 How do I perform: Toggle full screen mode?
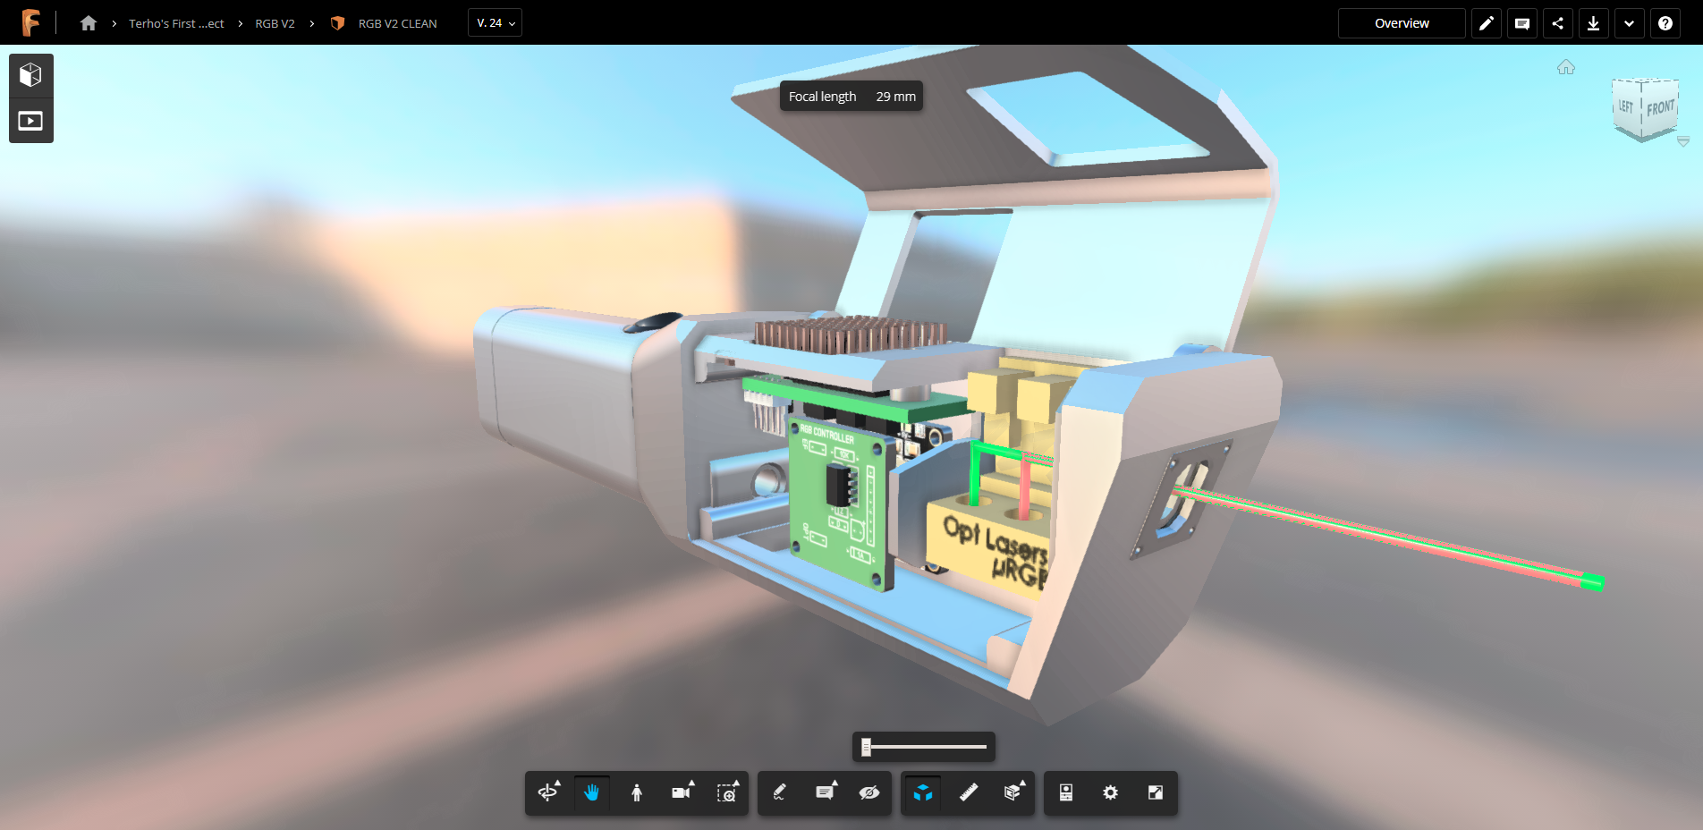(x=1156, y=792)
